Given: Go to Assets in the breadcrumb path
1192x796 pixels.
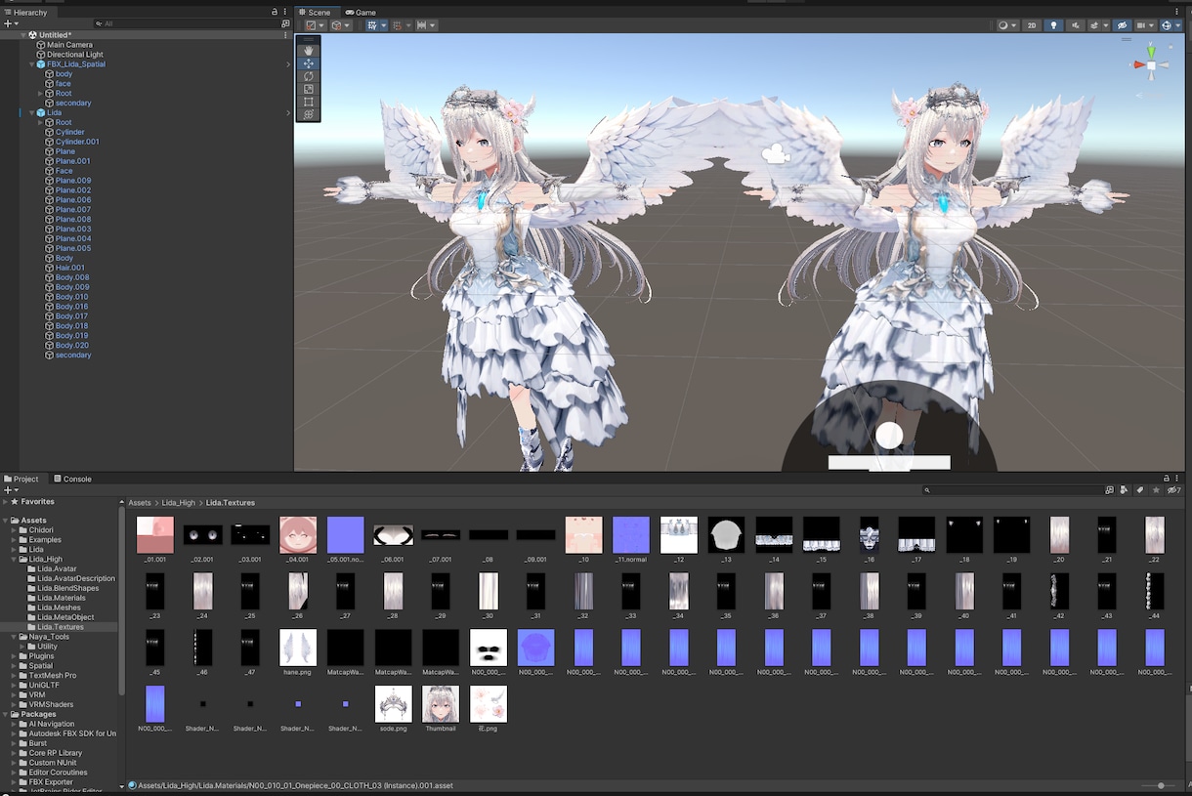Looking at the screenshot, I should (x=140, y=503).
